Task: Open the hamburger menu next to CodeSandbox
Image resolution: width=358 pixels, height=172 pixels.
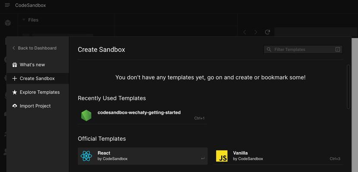Action: point(7,5)
